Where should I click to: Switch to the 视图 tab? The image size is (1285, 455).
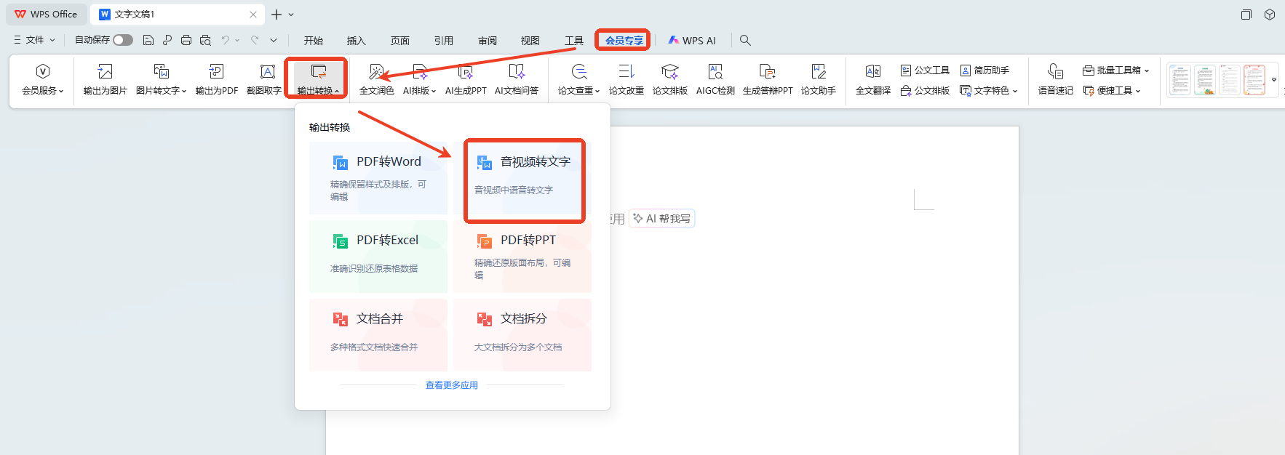point(530,41)
